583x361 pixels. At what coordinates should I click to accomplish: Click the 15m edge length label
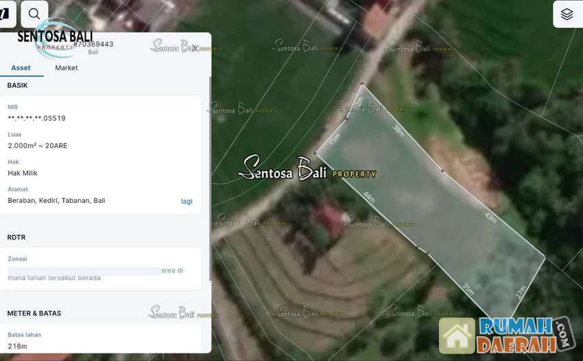[x=334, y=140]
